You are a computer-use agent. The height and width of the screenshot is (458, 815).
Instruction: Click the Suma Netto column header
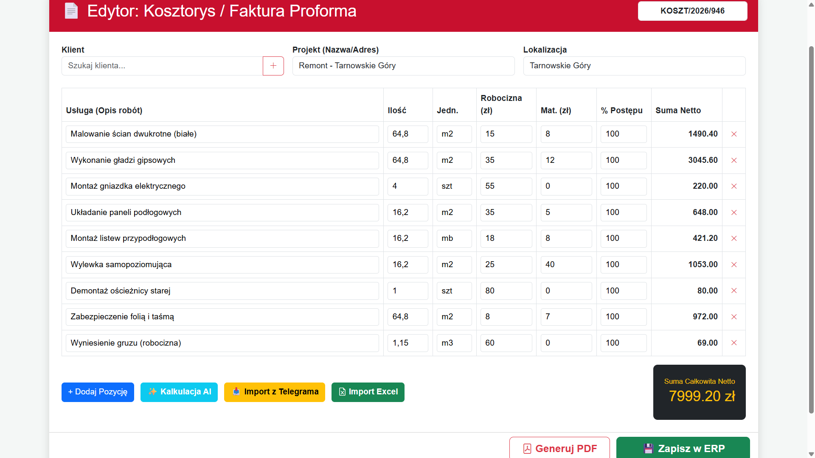coord(678,111)
